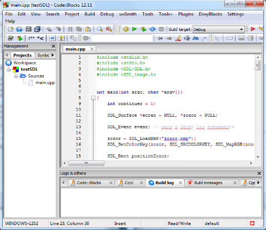This screenshot has height=230, width=266.
Task: Click the editor horizontal scrollbar thumb
Action: pyautogui.click(x=86, y=163)
